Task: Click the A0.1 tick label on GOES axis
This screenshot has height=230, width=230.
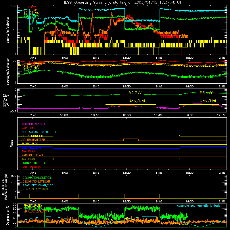Action: (13, 112)
